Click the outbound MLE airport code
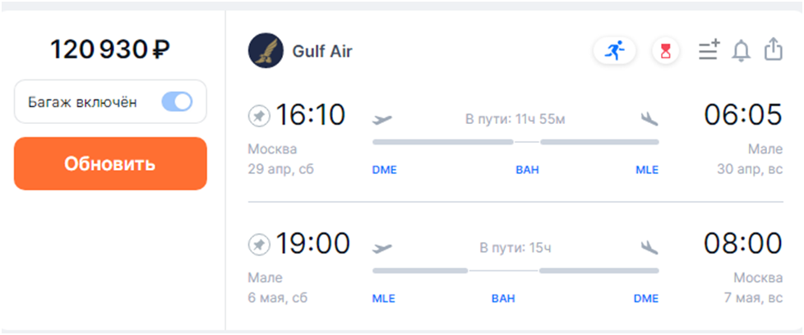The height and width of the screenshot is (335, 804). (x=647, y=170)
